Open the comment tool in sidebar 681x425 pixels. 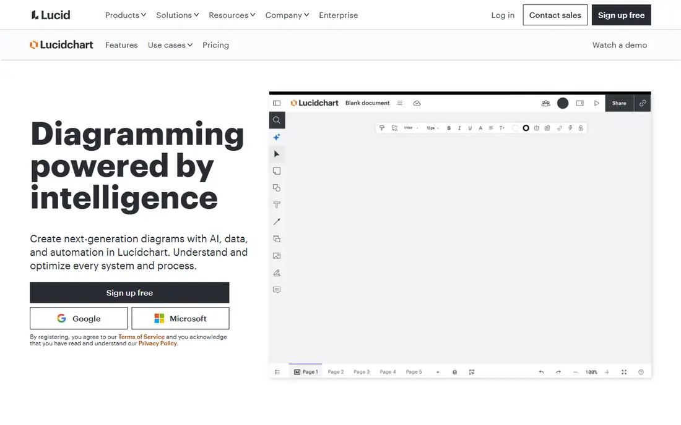(x=277, y=290)
